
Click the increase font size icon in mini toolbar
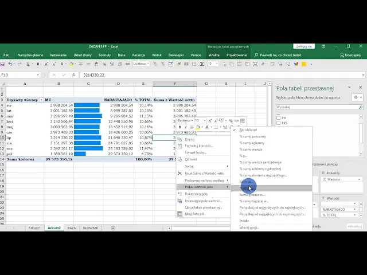click(210, 121)
